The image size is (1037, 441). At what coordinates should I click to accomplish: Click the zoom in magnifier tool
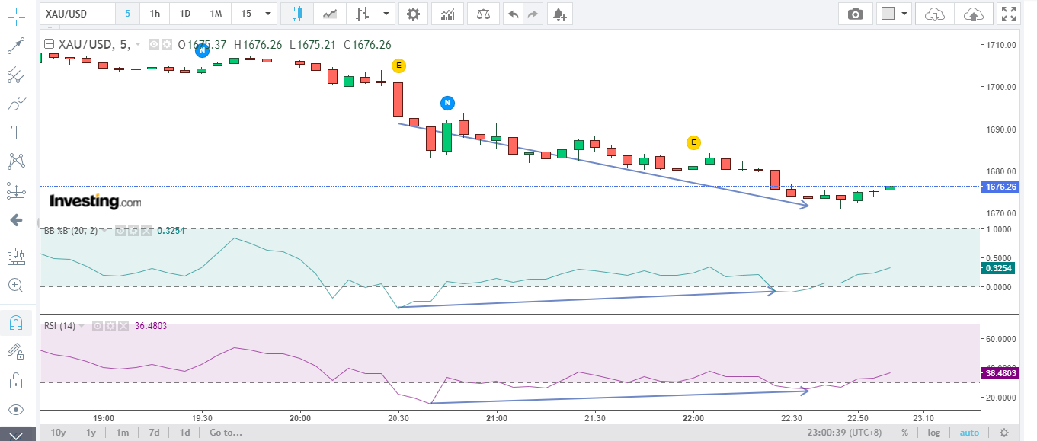[x=15, y=285]
